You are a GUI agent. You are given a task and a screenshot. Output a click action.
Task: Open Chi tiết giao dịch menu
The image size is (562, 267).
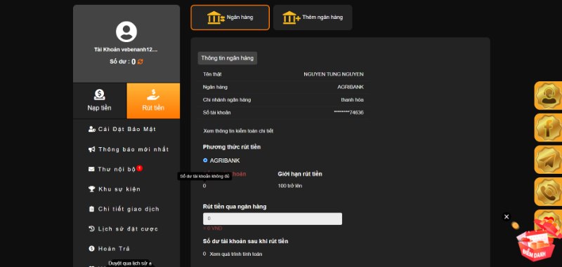(x=126, y=209)
